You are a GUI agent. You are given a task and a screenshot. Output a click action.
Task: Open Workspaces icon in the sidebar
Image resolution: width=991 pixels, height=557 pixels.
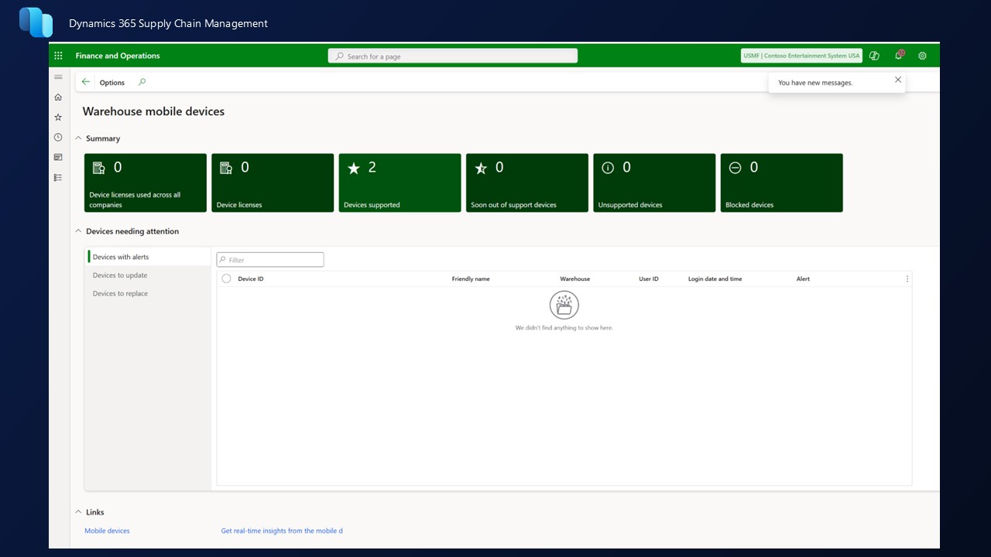[x=58, y=157]
